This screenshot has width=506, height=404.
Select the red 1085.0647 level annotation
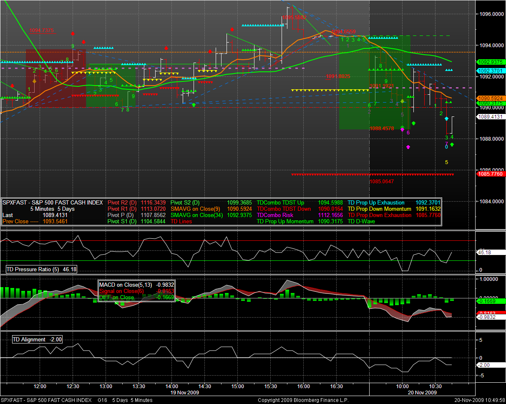(381, 182)
